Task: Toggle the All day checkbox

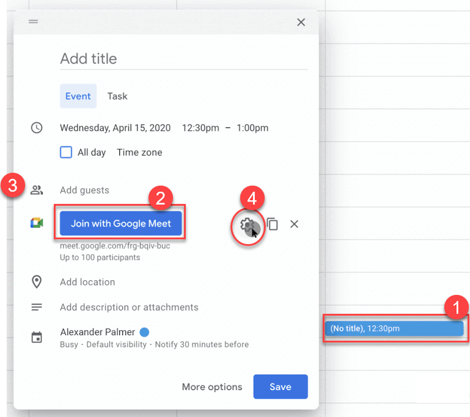Action: tap(66, 152)
